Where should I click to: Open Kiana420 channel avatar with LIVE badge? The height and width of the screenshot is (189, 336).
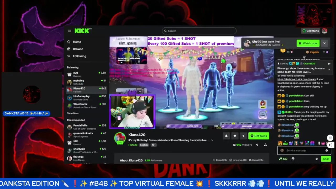[120, 138]
